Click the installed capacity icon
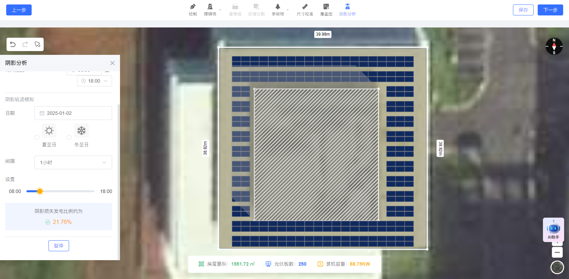The height and width of the screenshot is (279, 569). tap(320, 264)
